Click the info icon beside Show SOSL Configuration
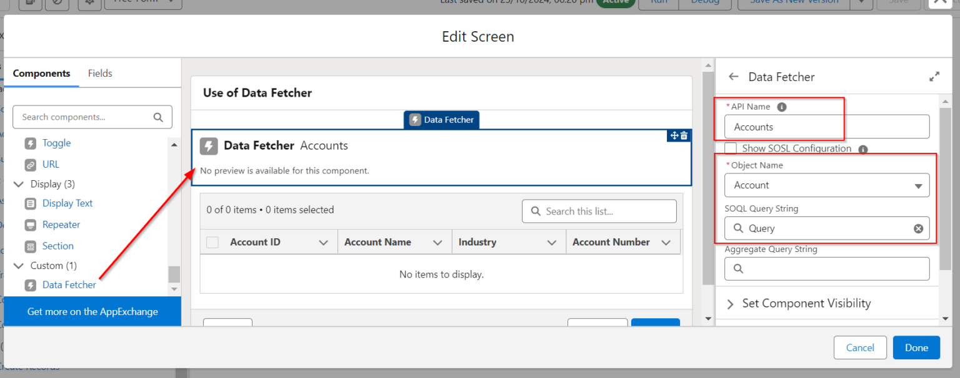Image resolution: width=960 pixels, height=378 pixels. (863, 149)
